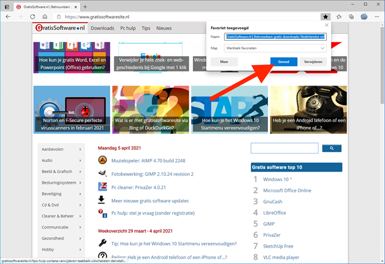Viewport: 385px width, 264px height.
Task: Click the Verwijderen button
Action: click(313, 62)
